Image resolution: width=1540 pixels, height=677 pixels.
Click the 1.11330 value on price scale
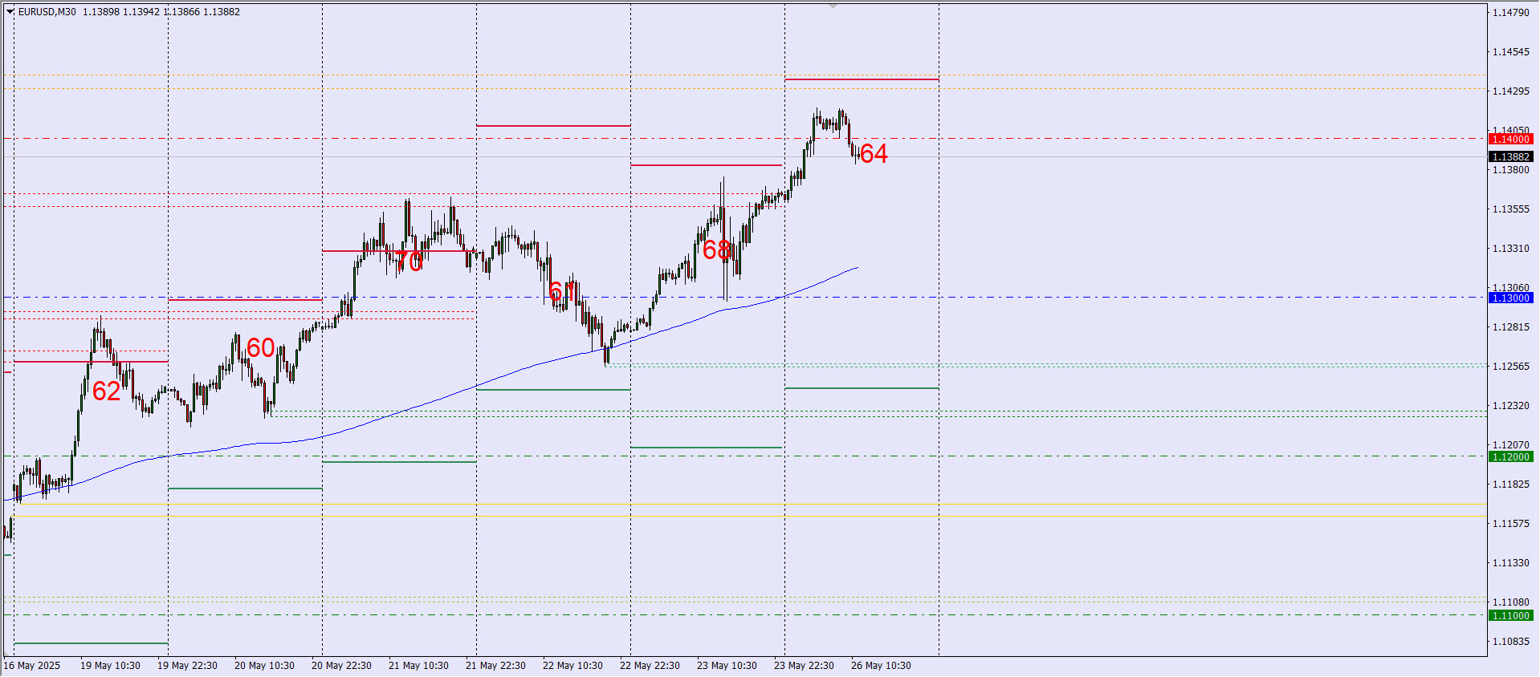tap(1511, 563)
